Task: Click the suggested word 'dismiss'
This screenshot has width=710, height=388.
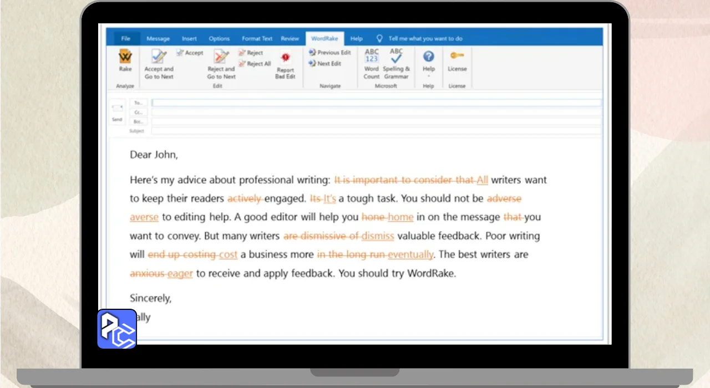Action: (378, 236)
